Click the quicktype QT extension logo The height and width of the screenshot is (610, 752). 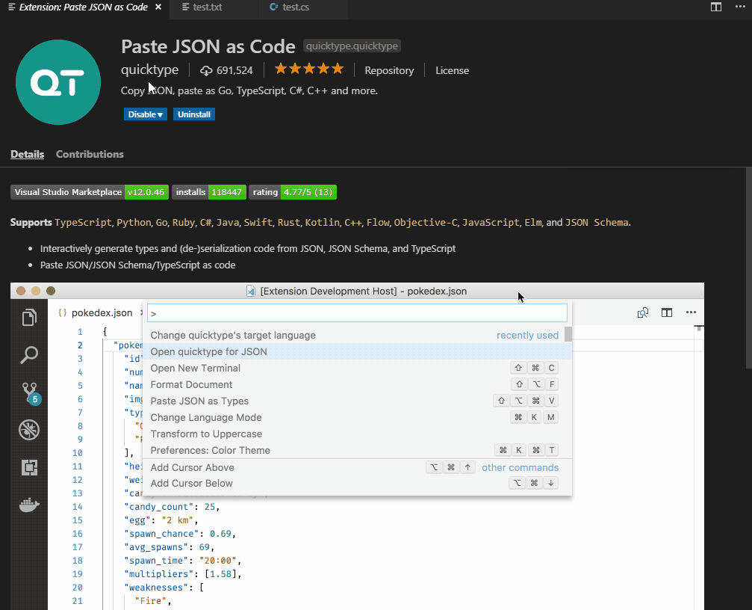58,82
